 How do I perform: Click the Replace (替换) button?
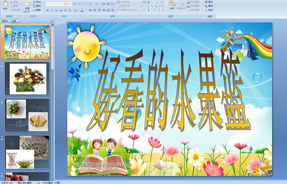210,6
